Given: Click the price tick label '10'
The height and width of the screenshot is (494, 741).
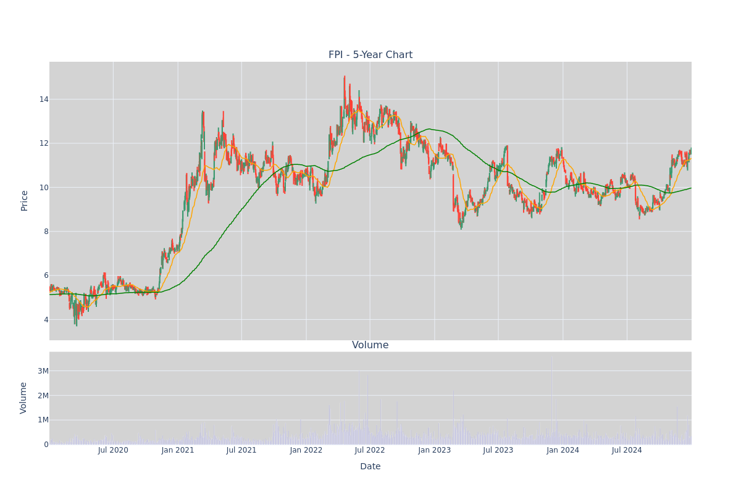Looking at the screenshot, I should 44,188.
